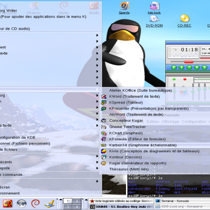Viewport: 210px width, 210px height.
Task: Click the XMMS 01:18 time display
Action: [190, 50]
